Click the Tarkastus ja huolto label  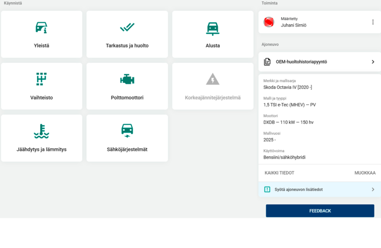click(127, 46)
